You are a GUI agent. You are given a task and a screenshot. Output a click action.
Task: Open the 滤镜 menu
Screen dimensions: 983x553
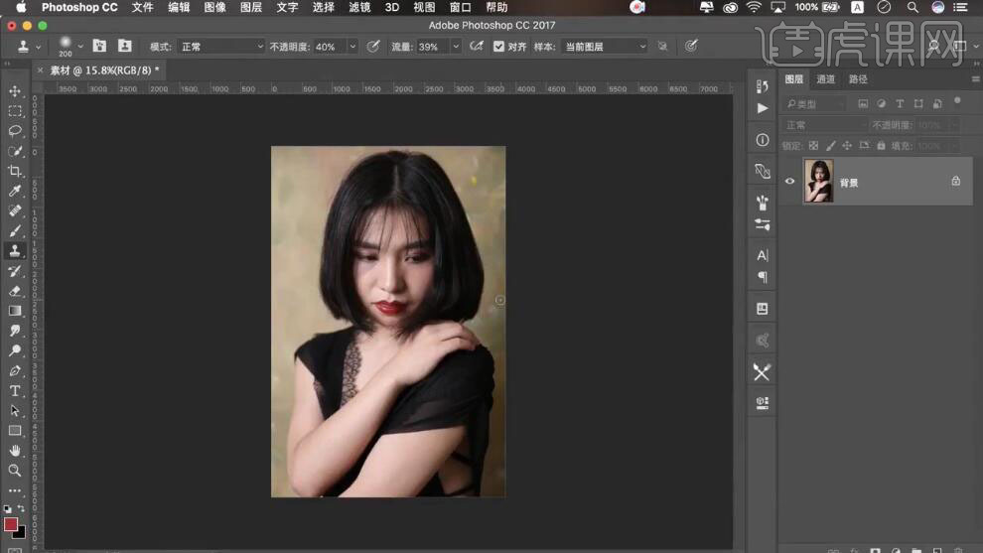pyautogui.click(x=359, y=7)
